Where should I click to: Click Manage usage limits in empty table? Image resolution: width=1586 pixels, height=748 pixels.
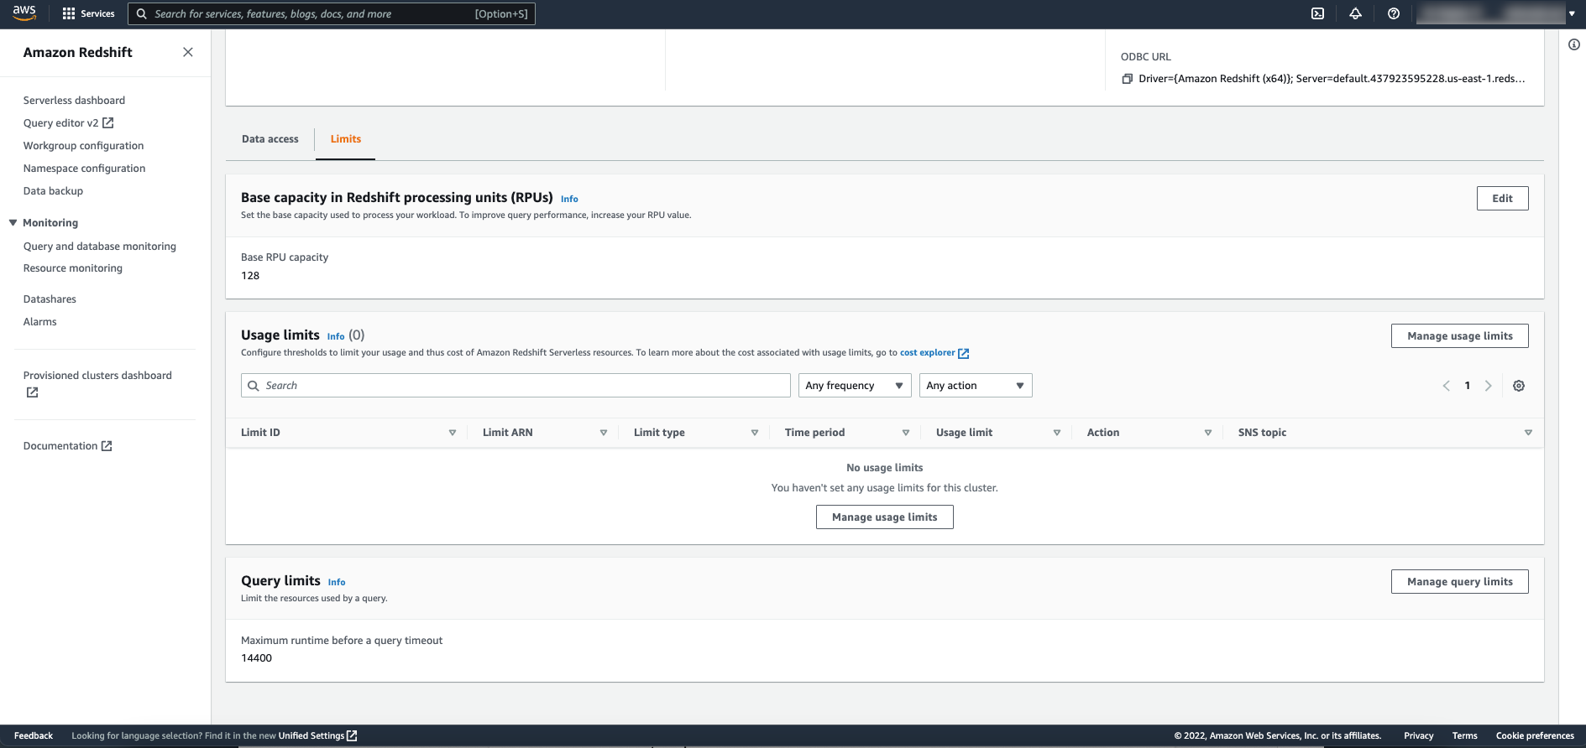coord(884,517)
